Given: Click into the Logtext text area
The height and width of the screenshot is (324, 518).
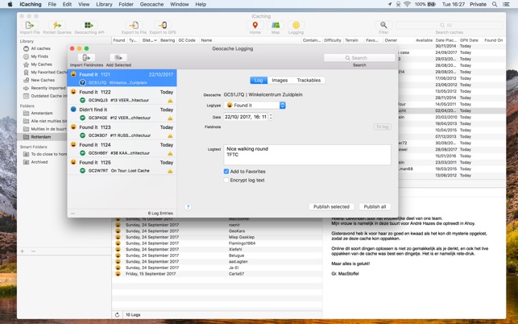Looking at the screenshot, I should click(x=307, y=155).
